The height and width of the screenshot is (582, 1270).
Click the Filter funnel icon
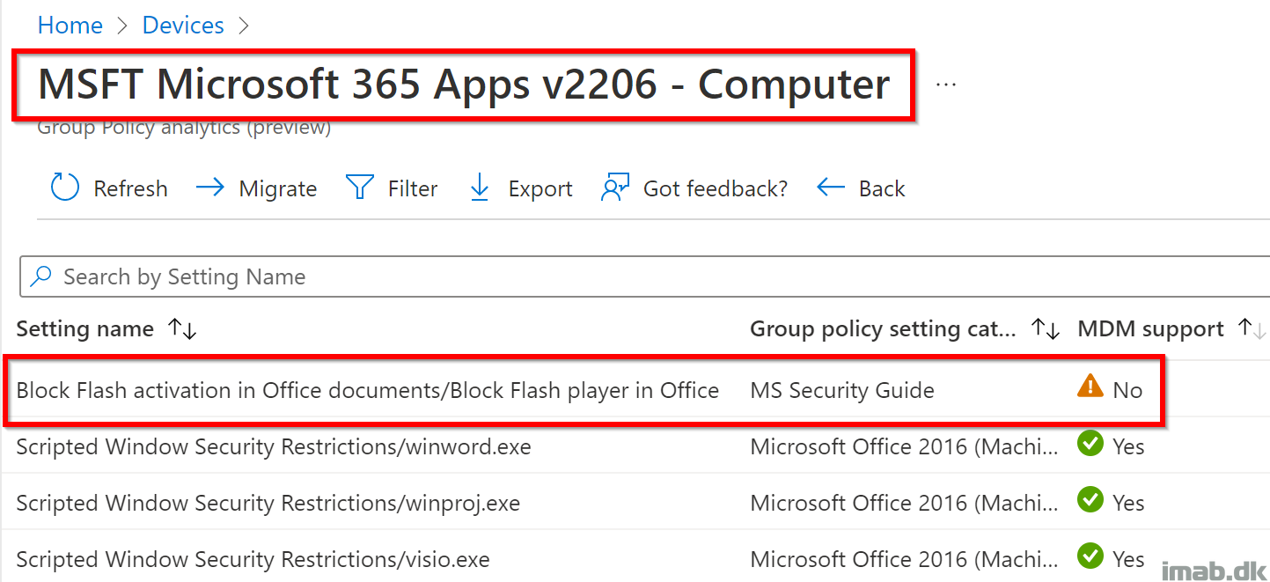pos(360,188)
